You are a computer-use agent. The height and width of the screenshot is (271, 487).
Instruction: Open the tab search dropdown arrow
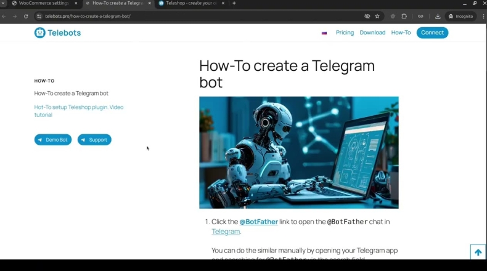click(x=3, y=3)
